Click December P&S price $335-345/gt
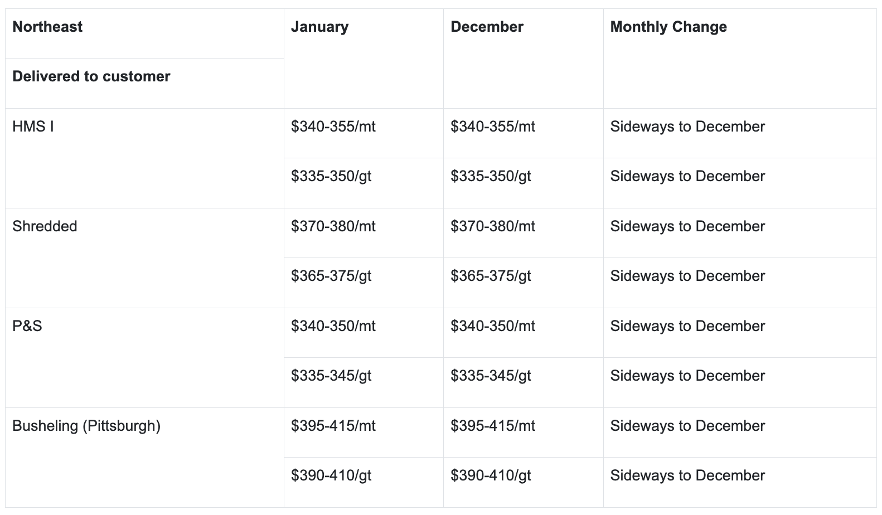Viewport: 882px width, 515px height. (491, 376)
